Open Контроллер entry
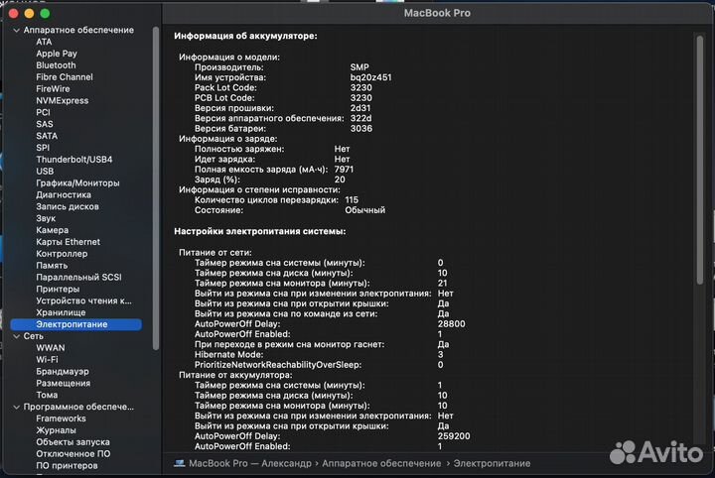 point(62,254)
